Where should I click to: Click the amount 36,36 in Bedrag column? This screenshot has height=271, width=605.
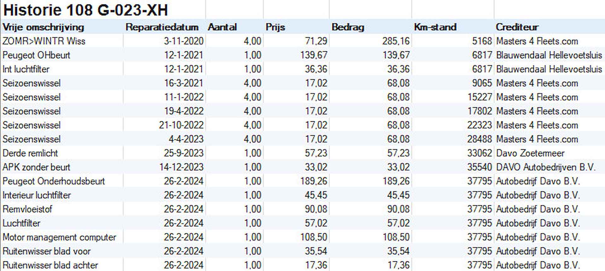(398, 69)
